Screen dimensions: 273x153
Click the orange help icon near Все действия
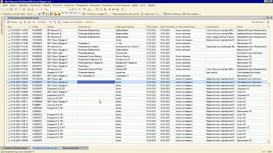[x=268, y=22]
